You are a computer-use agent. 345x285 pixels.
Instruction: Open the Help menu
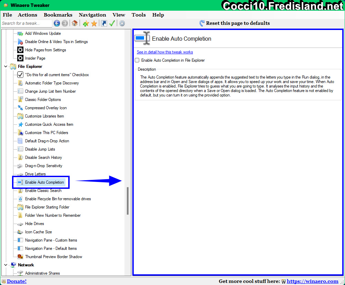point(158,15)
